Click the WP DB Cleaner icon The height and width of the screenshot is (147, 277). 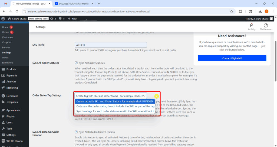pos(3,141)
